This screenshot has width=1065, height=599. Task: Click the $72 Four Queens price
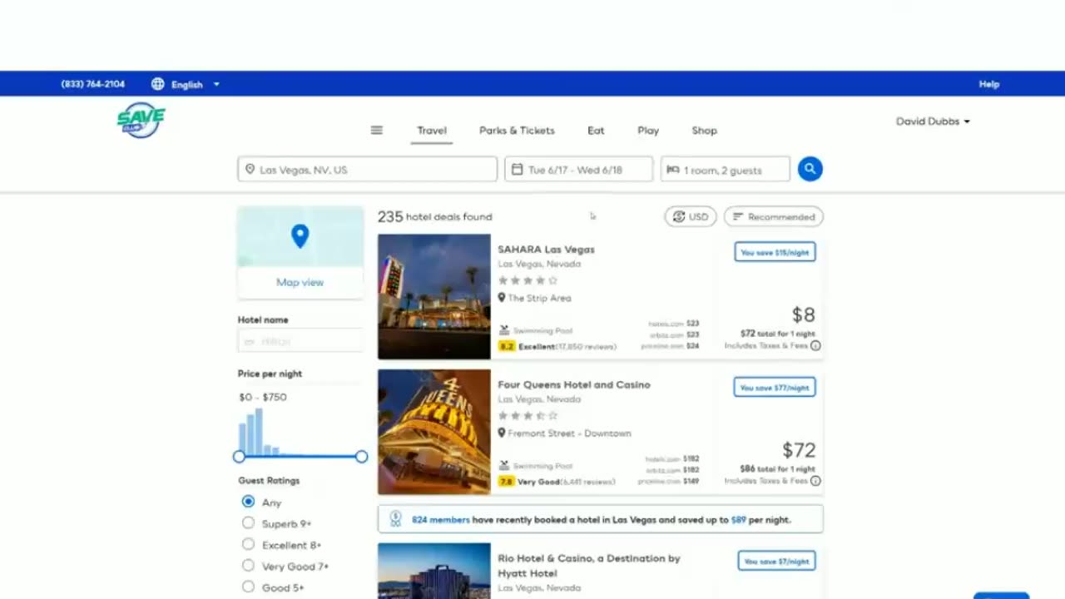(799, 450)
